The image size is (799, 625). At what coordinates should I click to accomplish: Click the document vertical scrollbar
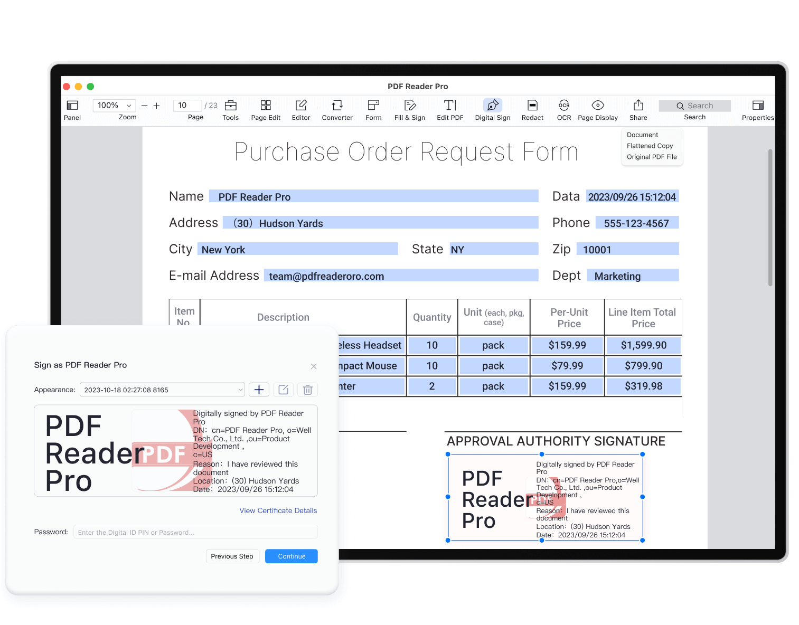tap(770, 217)
